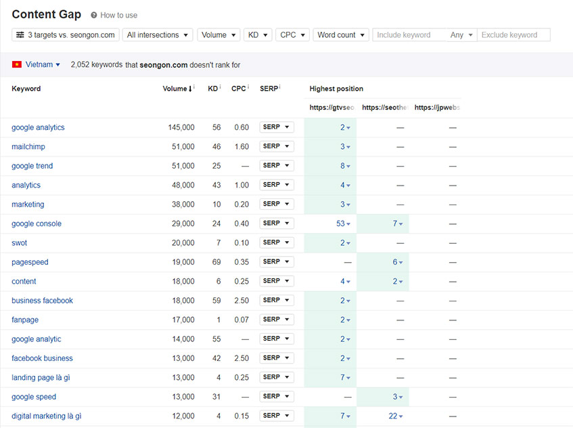Open the mailchimp keyword link
This screenshot has height=428, width=573.
[28, 147]
